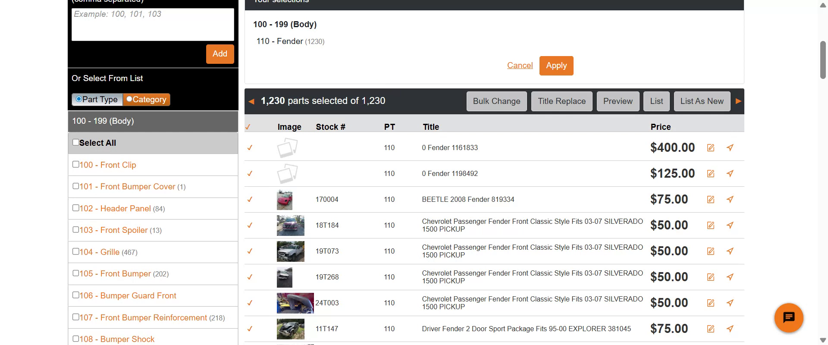Click the Cancel link
Viewport: 828px width, 345px height.
[520, 66]
